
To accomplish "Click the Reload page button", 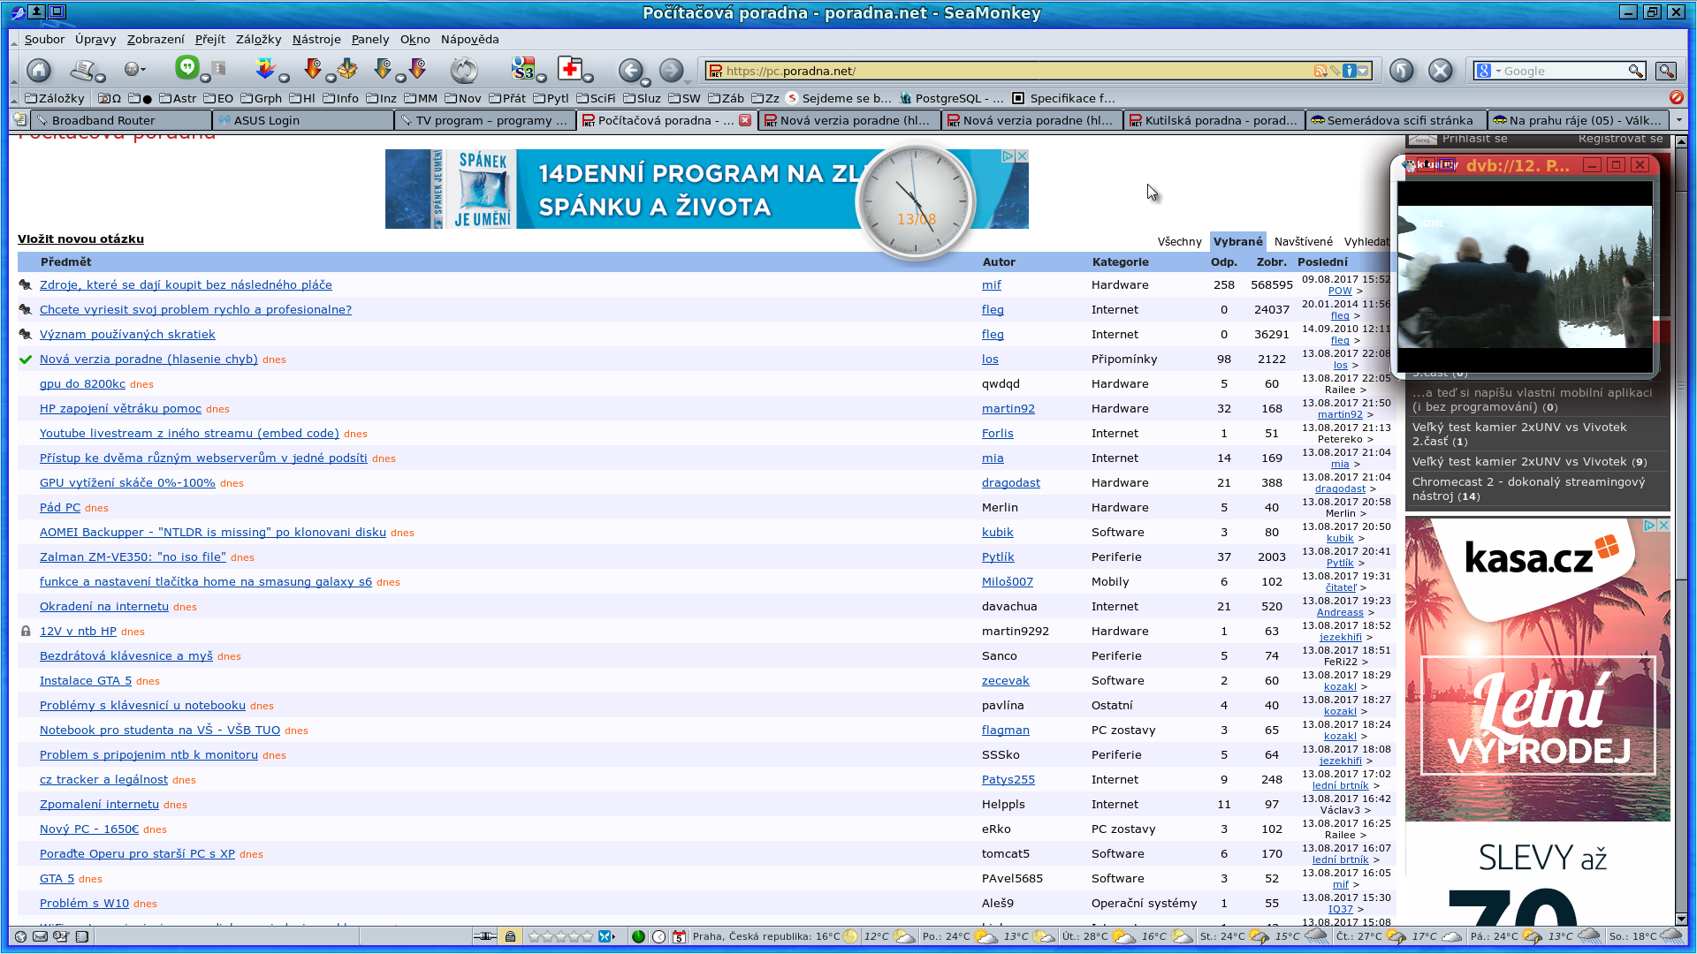I will (x=463, y=70).
